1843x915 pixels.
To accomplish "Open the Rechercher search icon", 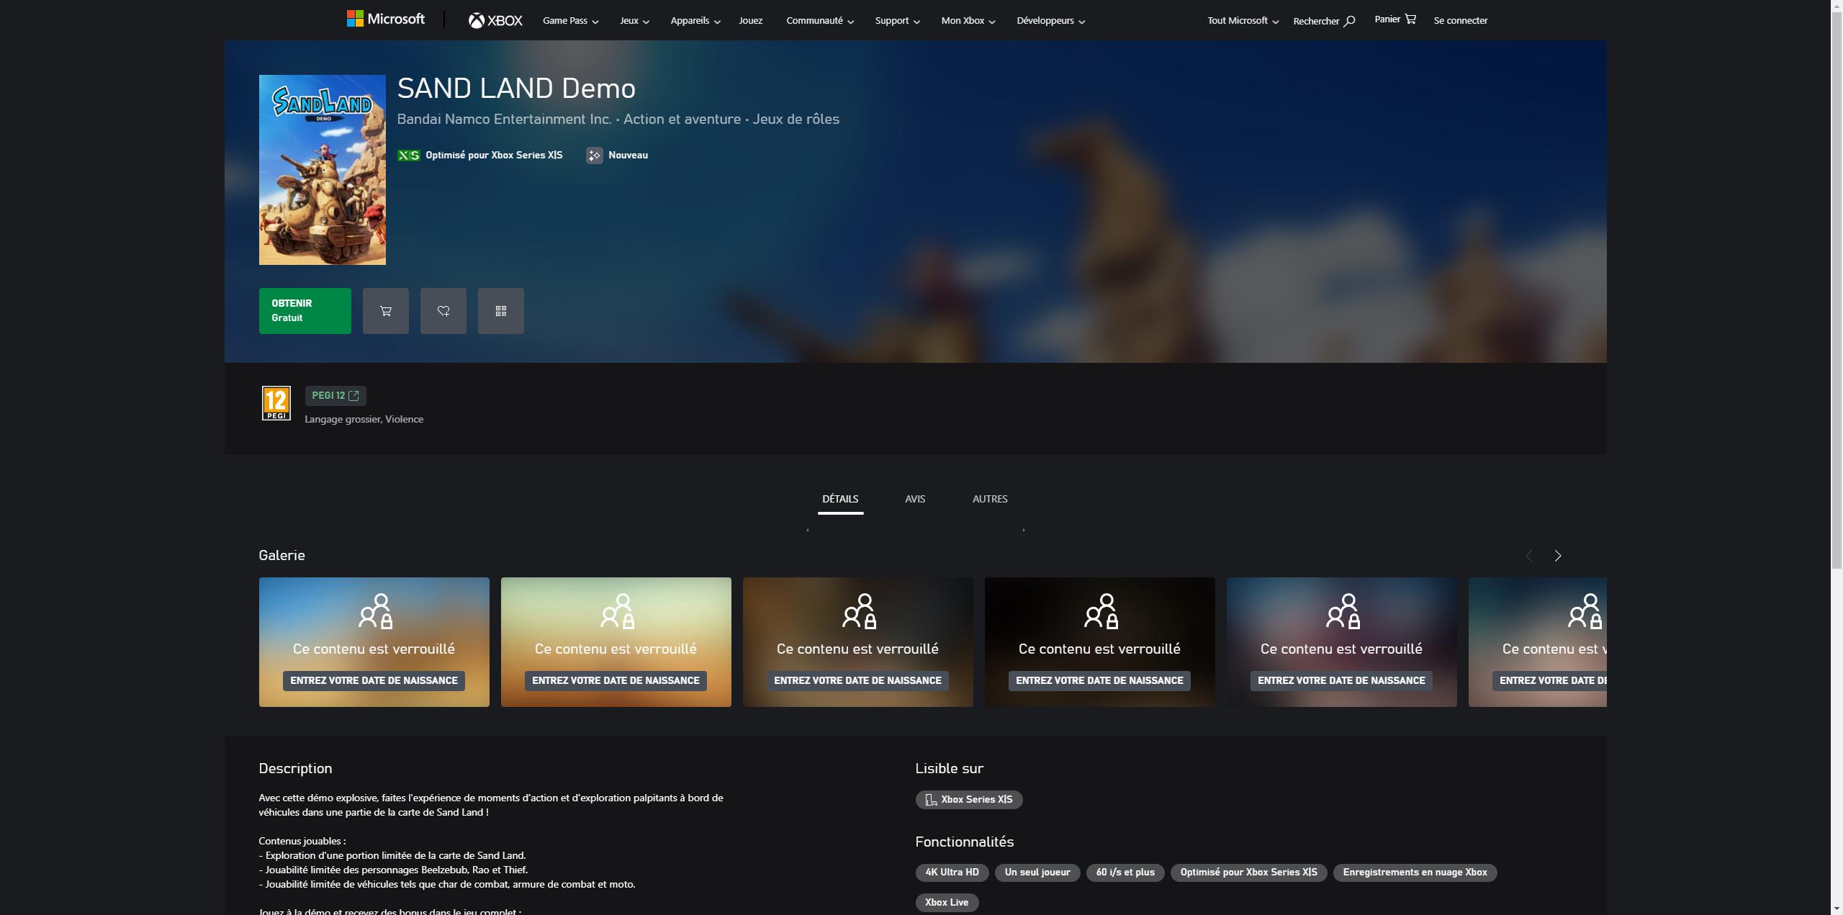I will (1350, 19).
